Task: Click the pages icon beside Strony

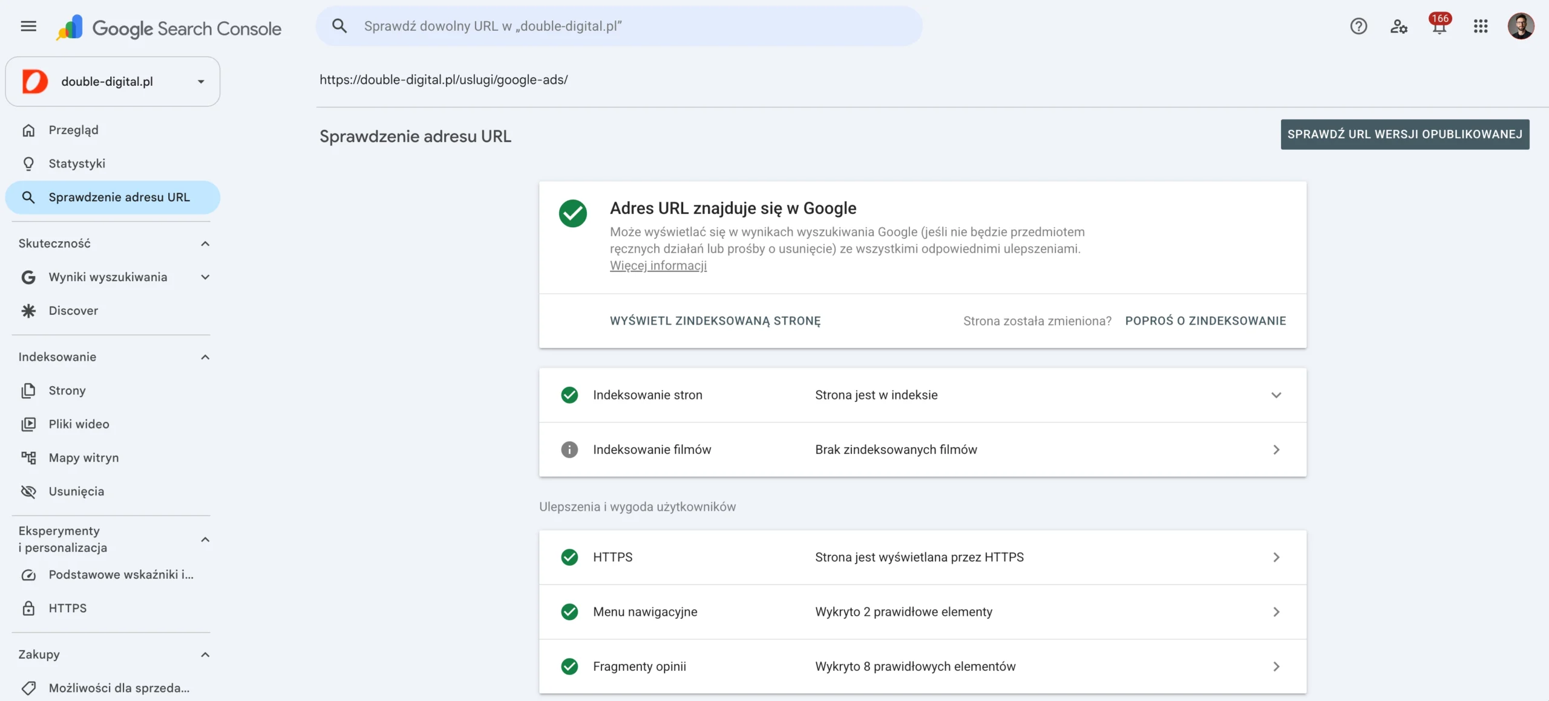Action: (28, 390)
